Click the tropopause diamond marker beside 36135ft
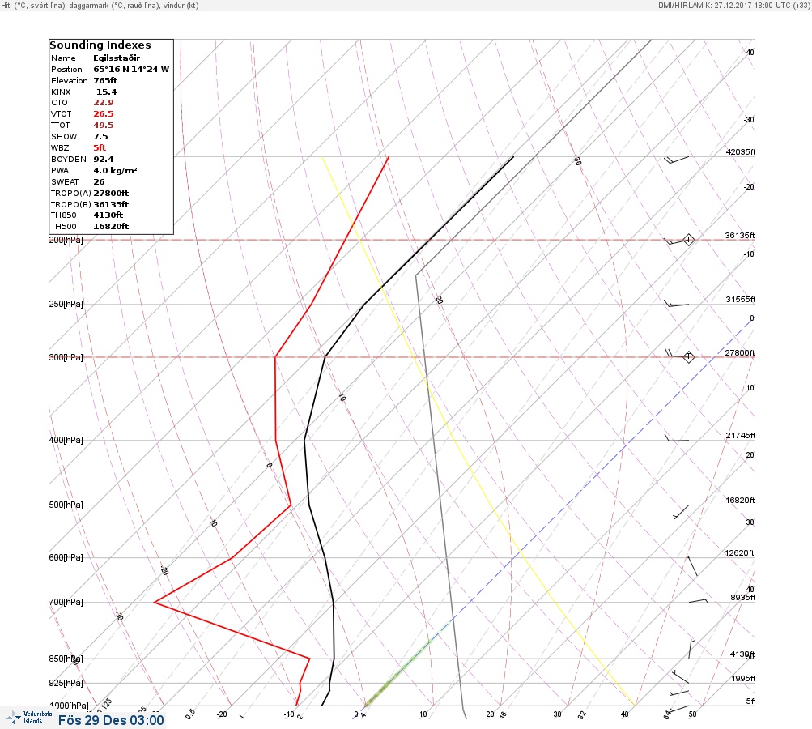The height and width of the screenshot is (729, 812). (x=688, y=240)
